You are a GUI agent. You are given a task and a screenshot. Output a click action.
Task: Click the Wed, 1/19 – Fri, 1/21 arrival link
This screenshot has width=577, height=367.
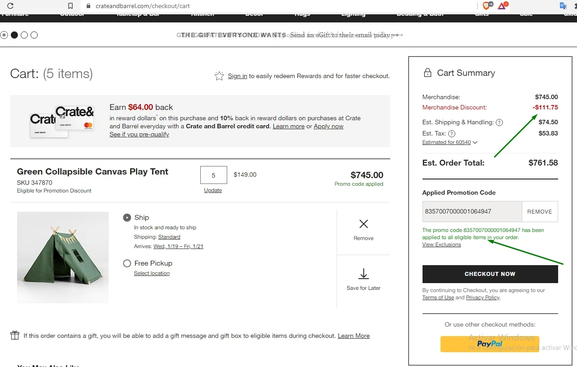coord(178,246)
